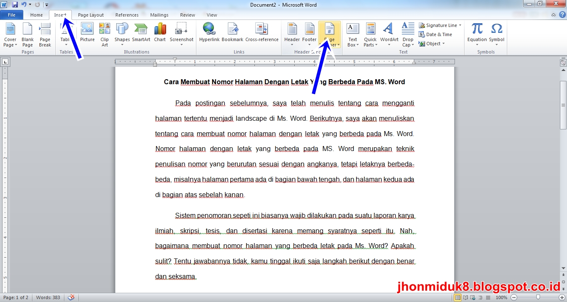The height and width of the screenshot is (302, 567).
Task: Add a Drop Cap
Action: [408, 35]
